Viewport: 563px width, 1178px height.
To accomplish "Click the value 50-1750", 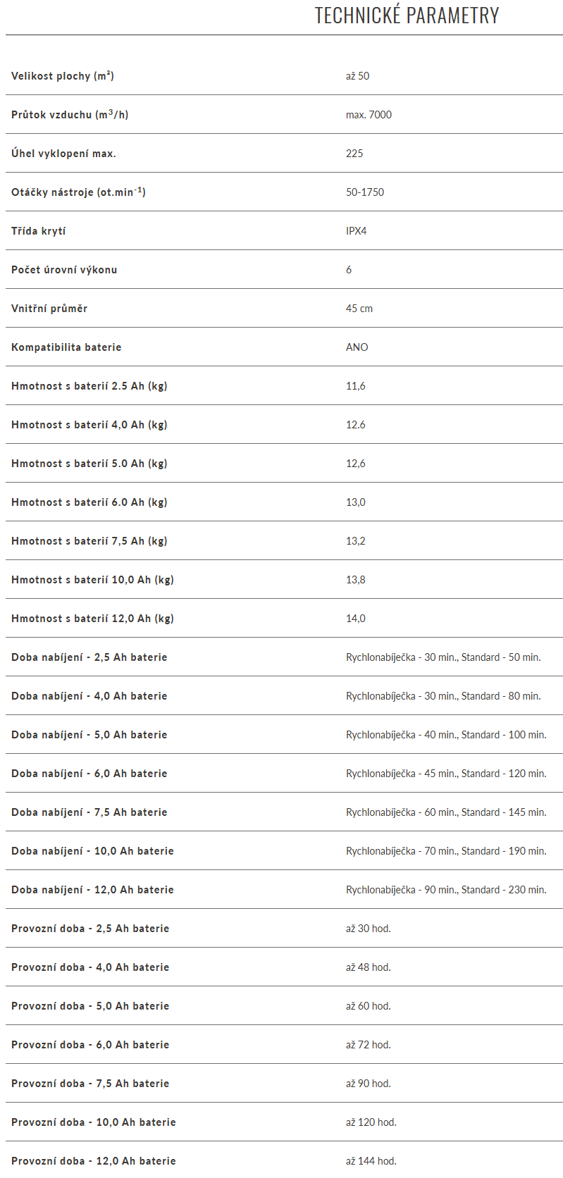I will click(365, 192).
